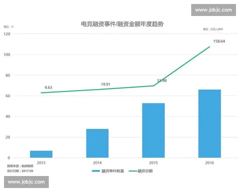Click the 2013 x-axis label
This screenshot has width=240, height=192.
tap(41, 163)
